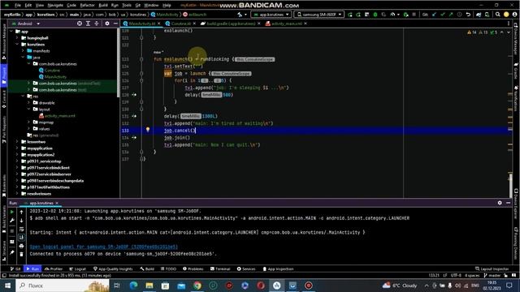Image resolution: width=520 pixels, height=292 pixels.
Task: Click the Up stack trace arrow in Run panel
Action: pyautogui.click(x=22, y=212)
